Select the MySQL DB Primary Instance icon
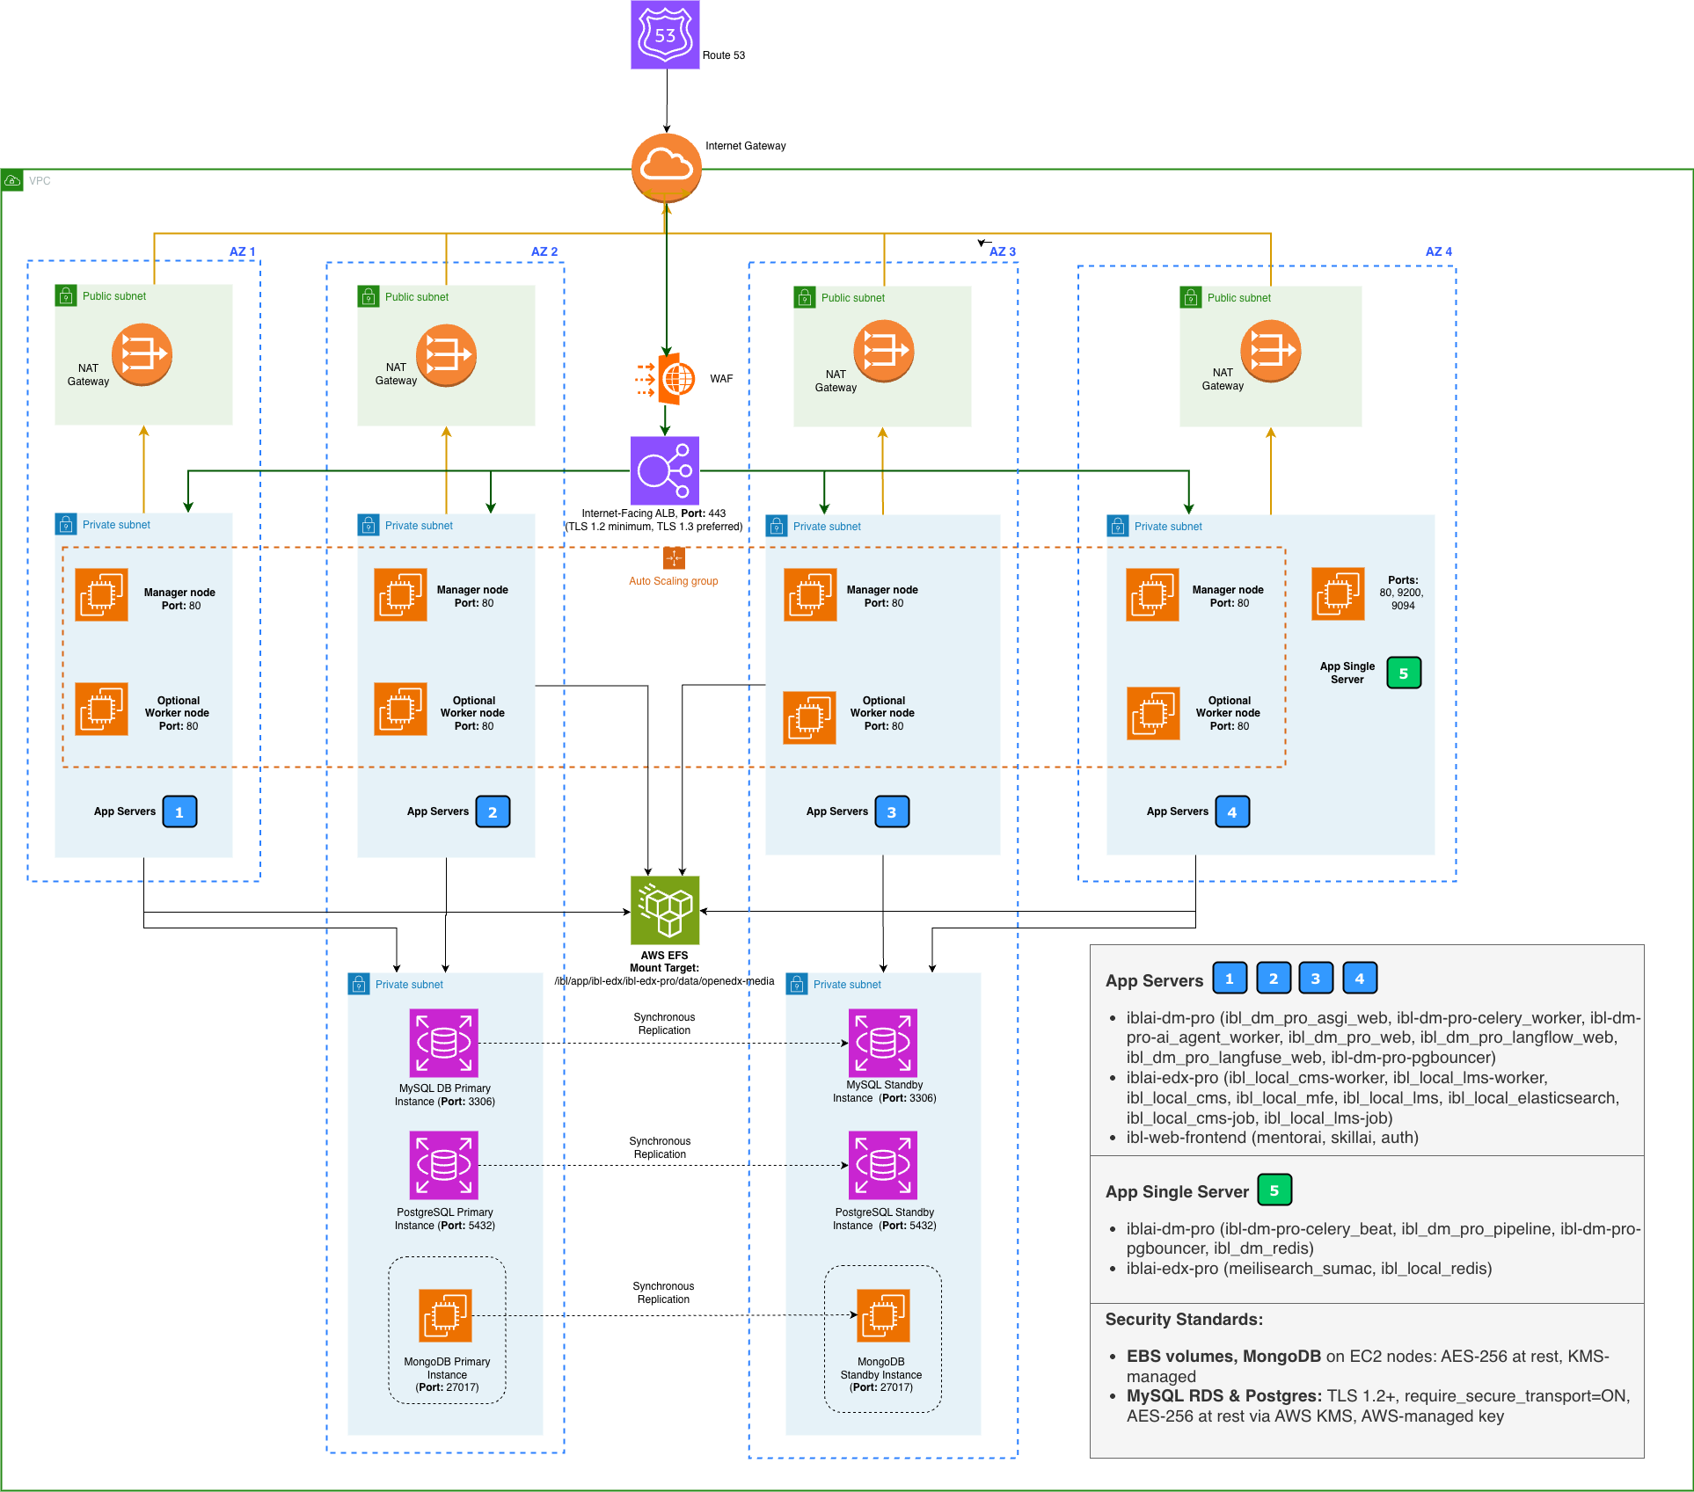The width and height of the screenshot is (1694, 1492). click(x=444, y=1043)
